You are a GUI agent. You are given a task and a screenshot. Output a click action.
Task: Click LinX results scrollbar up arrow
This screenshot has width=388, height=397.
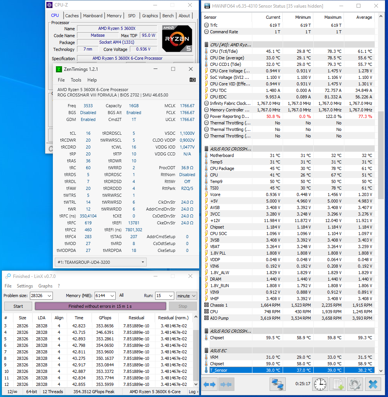click(x=195, y=317)
